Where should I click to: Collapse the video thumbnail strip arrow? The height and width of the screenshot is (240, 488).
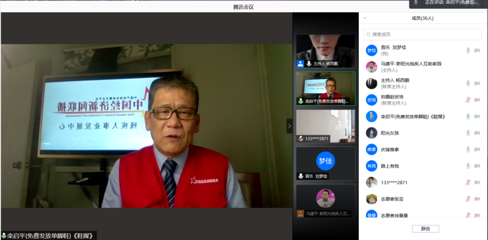tap(289, 126)
